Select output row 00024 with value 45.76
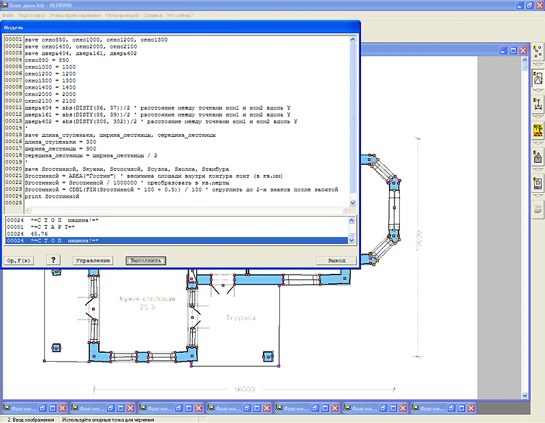Screen dimensions: 545x423 (x=176, y=234)
